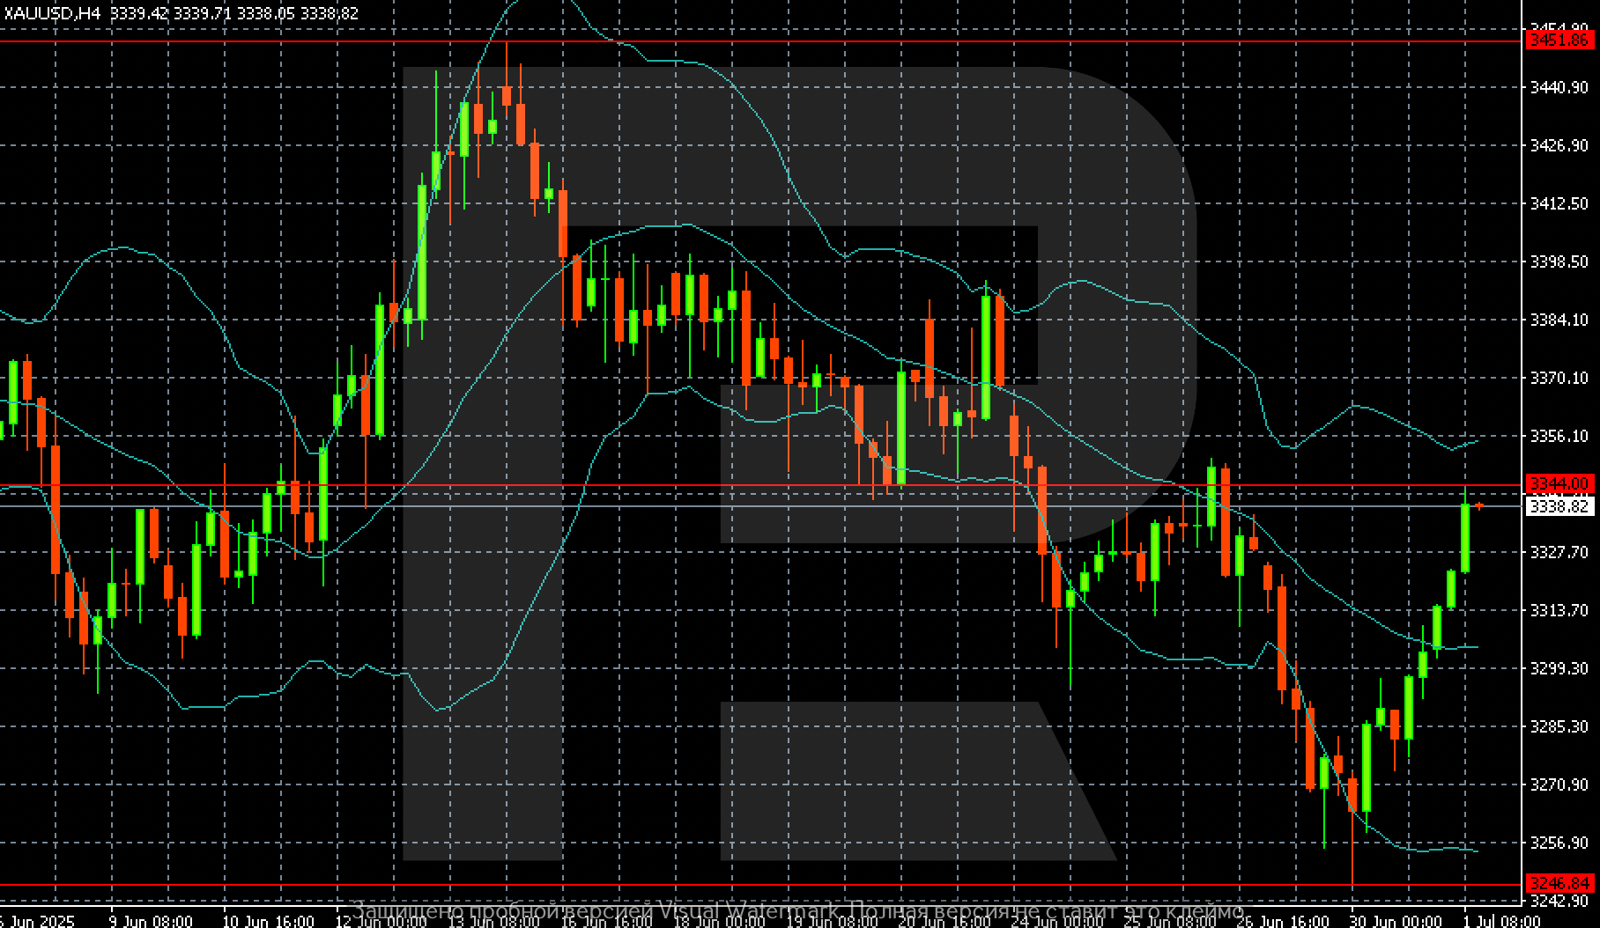Click the latest tall green candle below 3344.00

1465,537
